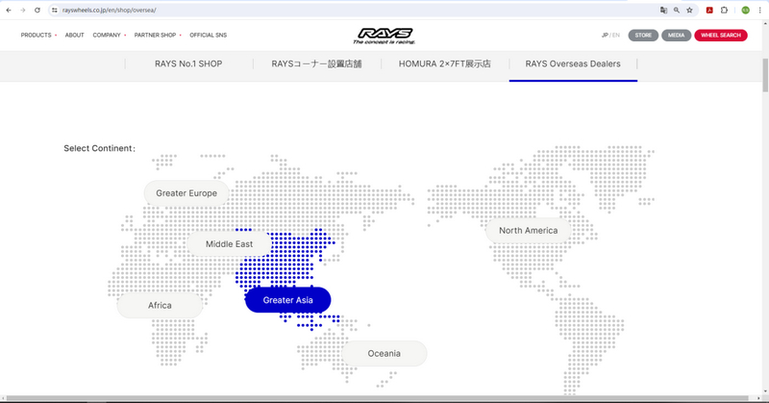Viewport: 769px width, 403px height.
Task: Expand the PRODUCTS dropdown menu
Action: (38, 36)
